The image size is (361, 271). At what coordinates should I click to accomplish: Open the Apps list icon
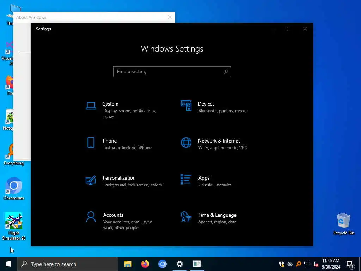pyautogui.click(x=186, y=180)
